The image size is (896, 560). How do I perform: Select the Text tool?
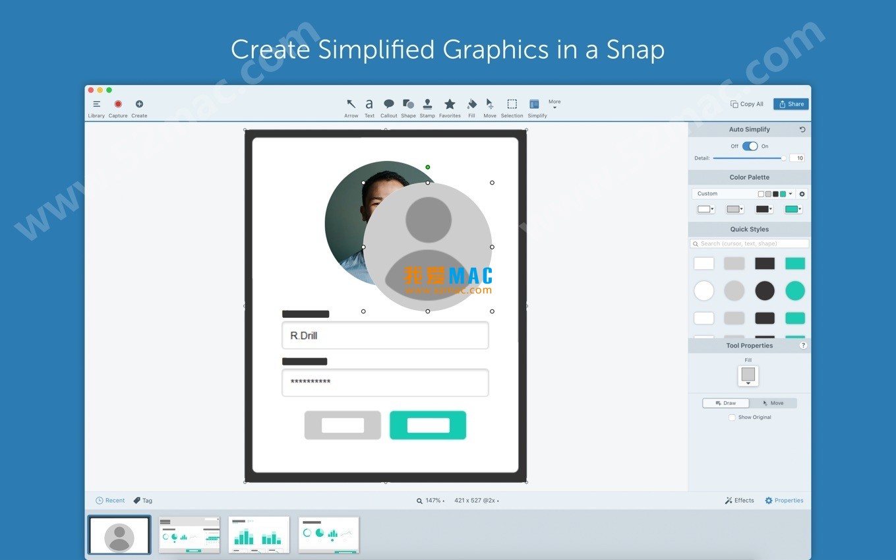369,108
